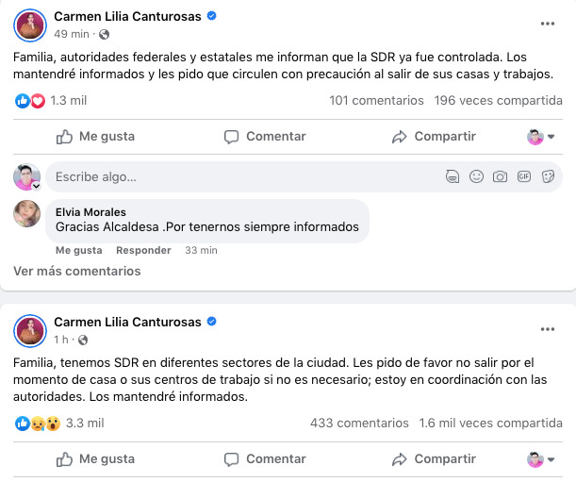Like Elvia Morales's comment
This screenshot has height=482, width=576.
click(78, 250)
